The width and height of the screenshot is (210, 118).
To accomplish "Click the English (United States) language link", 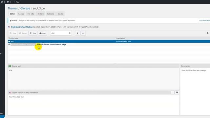I will (x=22, y=27).
